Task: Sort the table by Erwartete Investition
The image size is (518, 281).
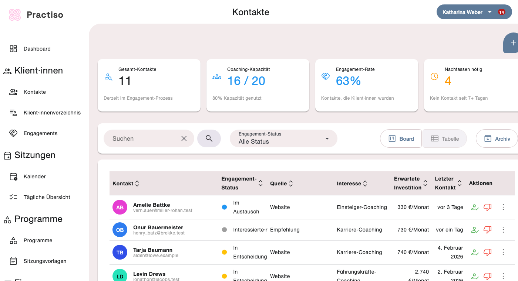Action: (425, 183)
